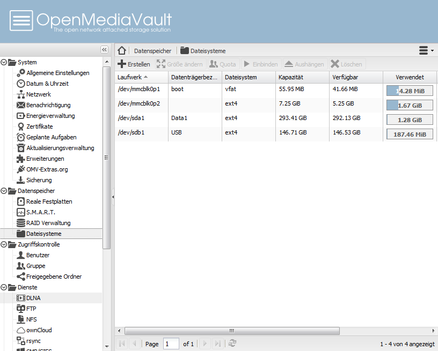Click the Datenspeicher breadcrumb label
Image resolution: width=438 pixels, height=351 pixels.
152,51
